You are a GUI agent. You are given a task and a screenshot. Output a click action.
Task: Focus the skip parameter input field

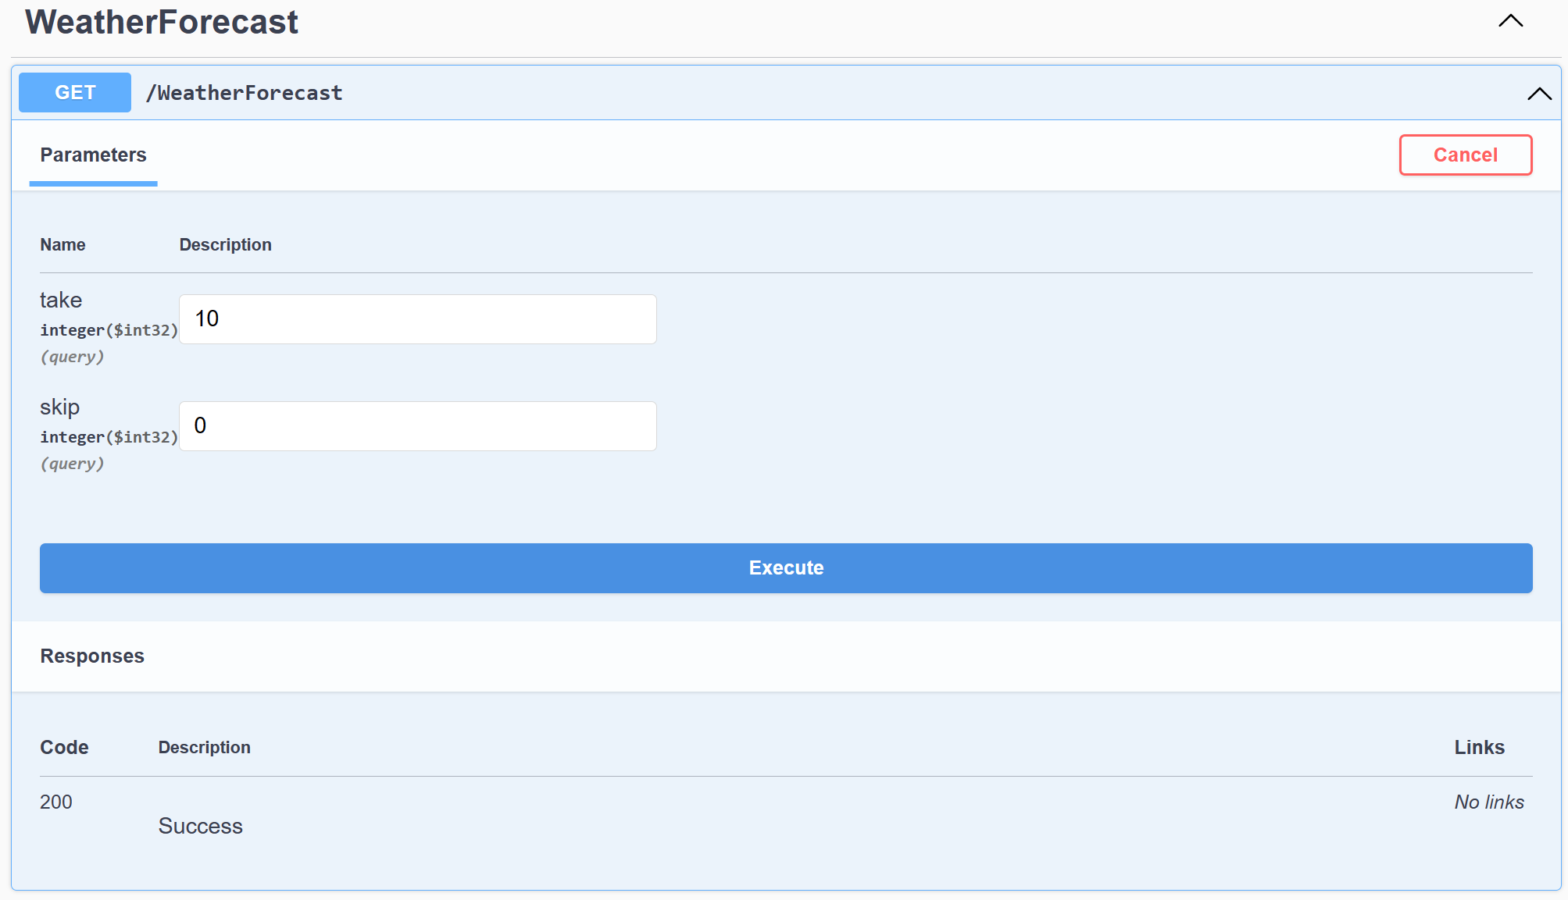417,426
